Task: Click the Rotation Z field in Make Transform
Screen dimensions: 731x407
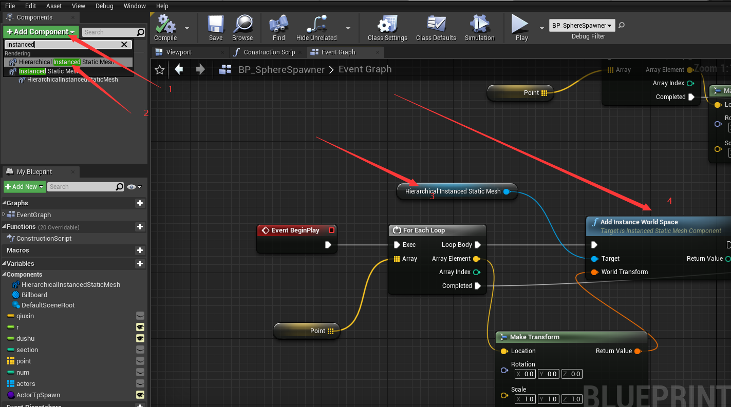Action: pyautogui.click(x=571, y=374)
